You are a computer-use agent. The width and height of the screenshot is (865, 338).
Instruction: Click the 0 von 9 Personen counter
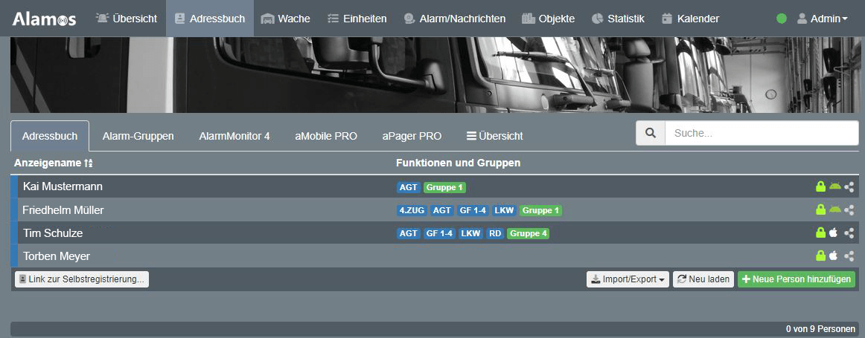tap(821, 329)
